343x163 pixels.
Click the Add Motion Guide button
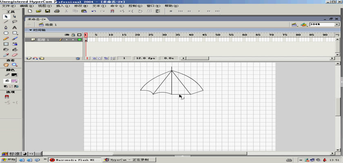[35, 58]
